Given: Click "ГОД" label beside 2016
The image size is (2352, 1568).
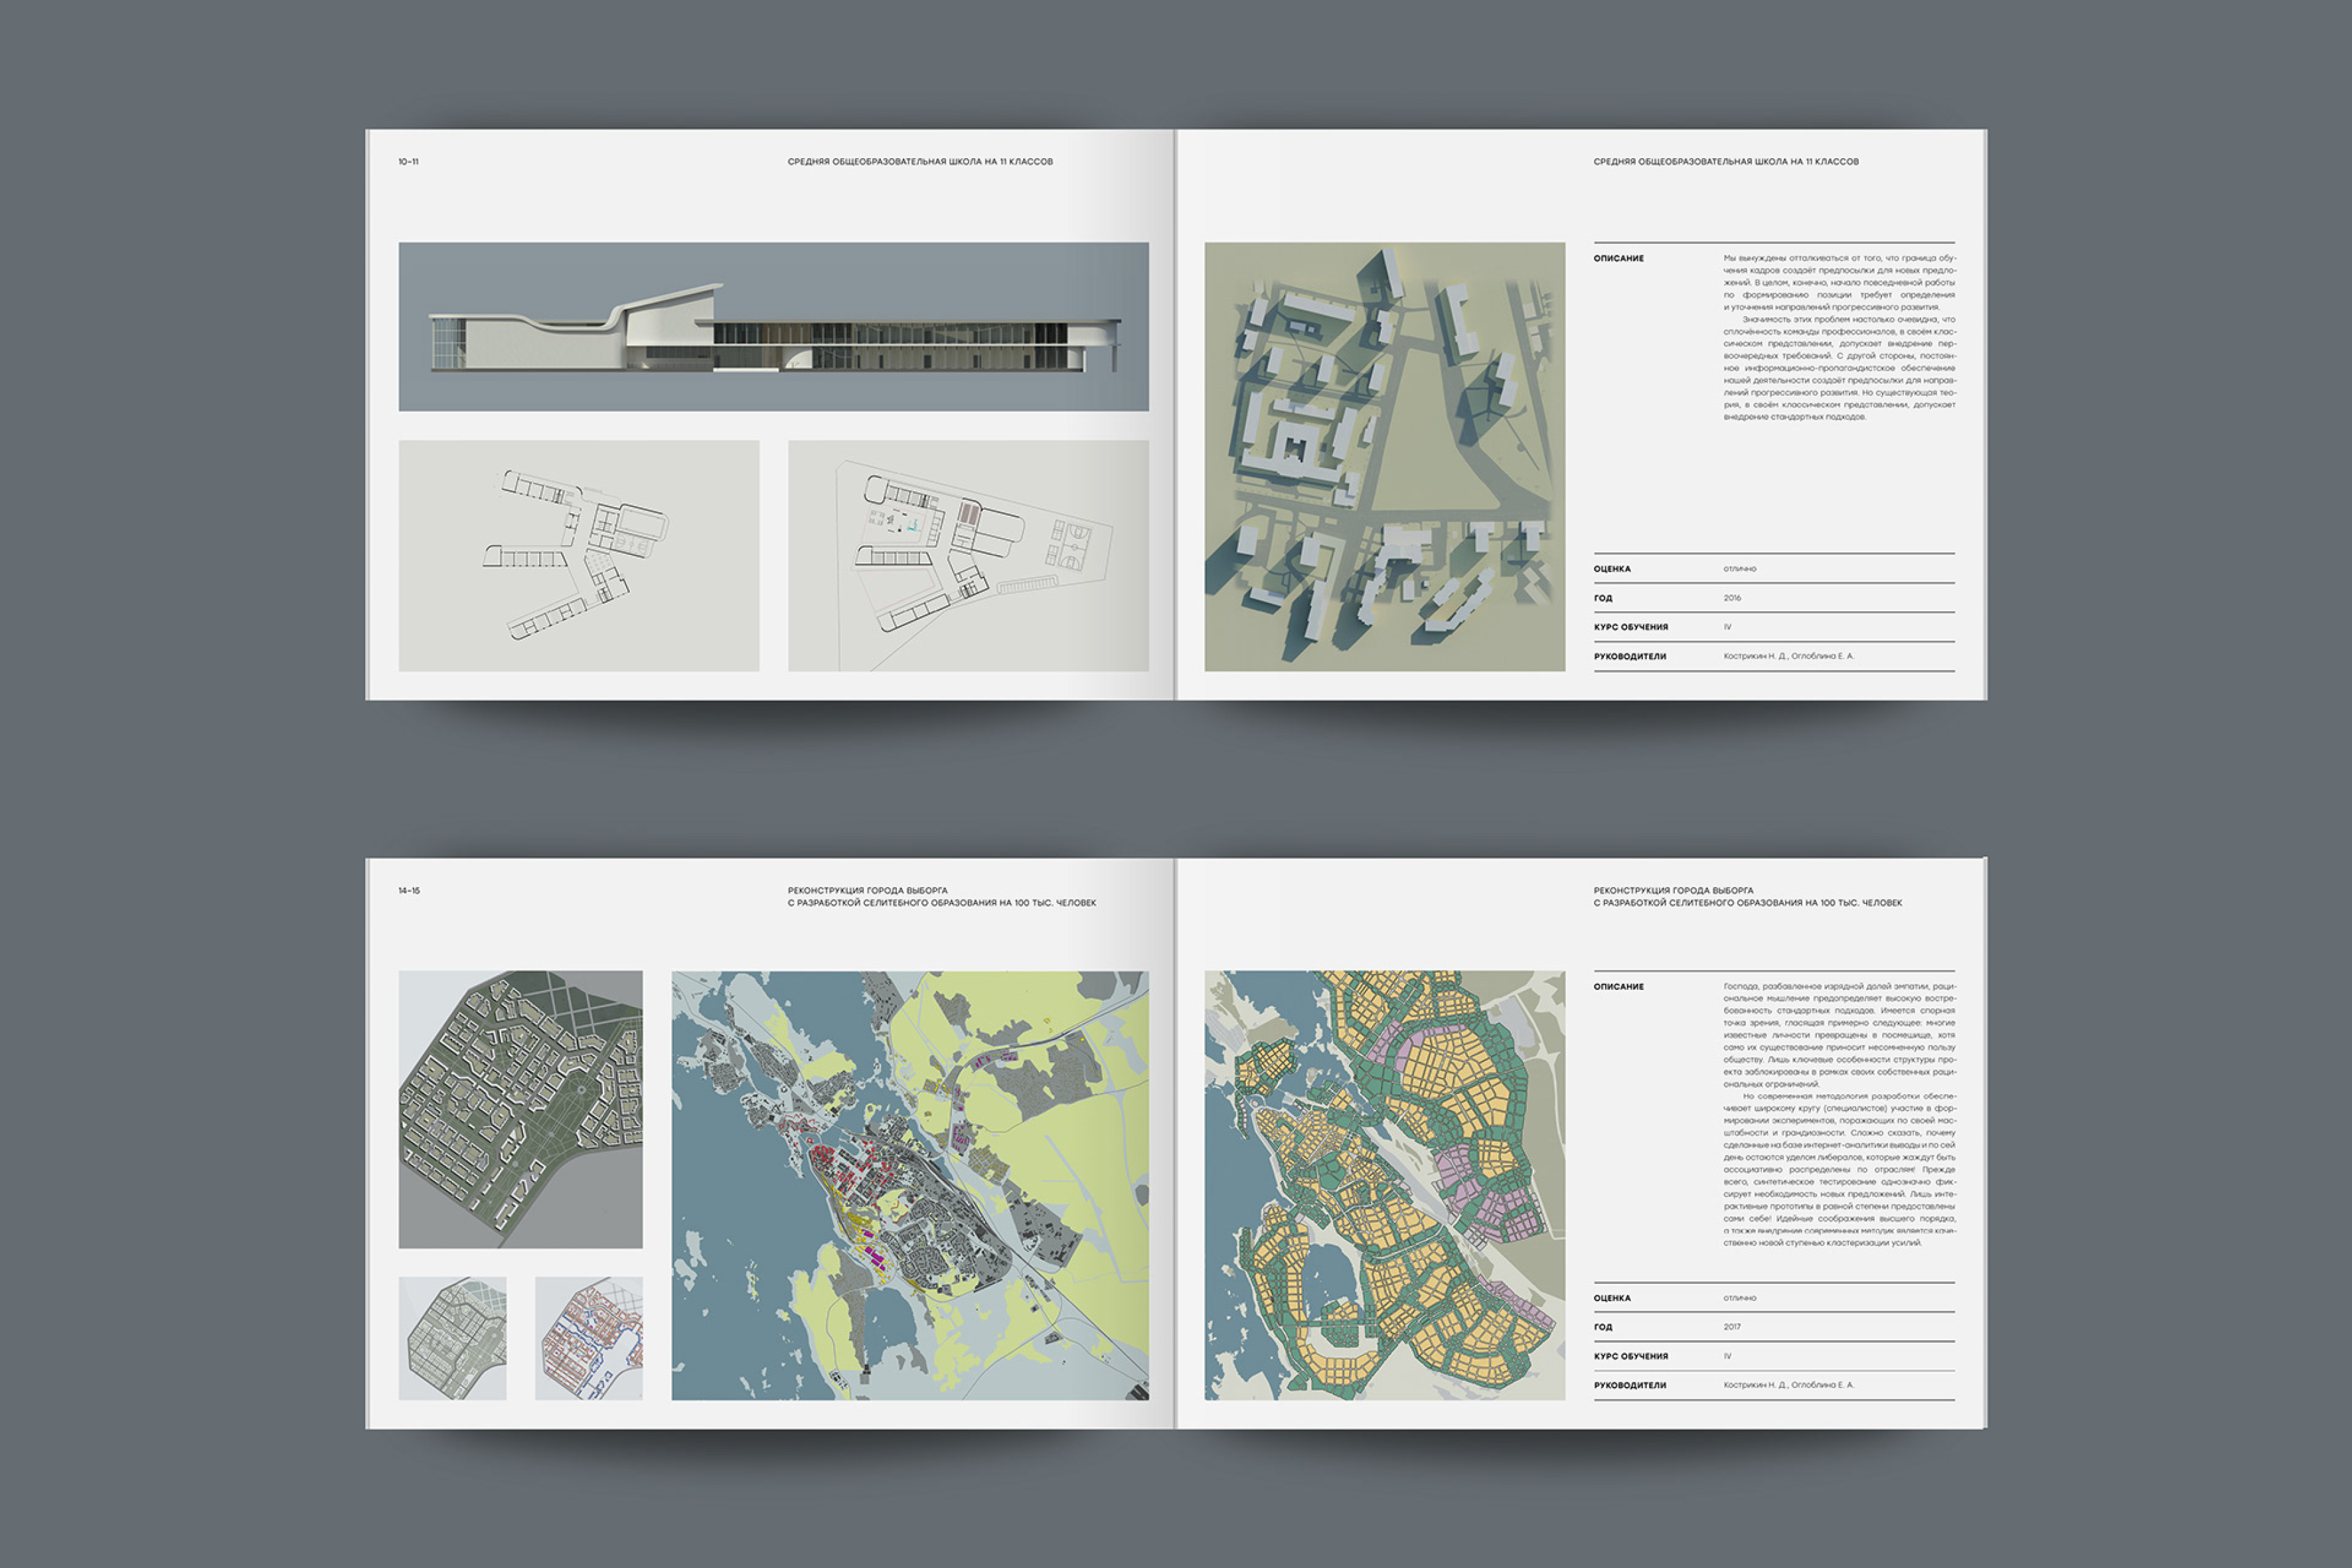Looking at the screenshot, I should point(1602,598).
